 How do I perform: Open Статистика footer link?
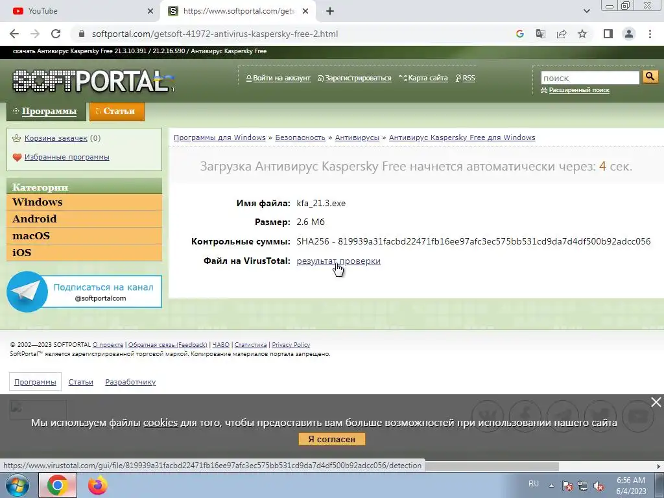click(x=251, y=345)
